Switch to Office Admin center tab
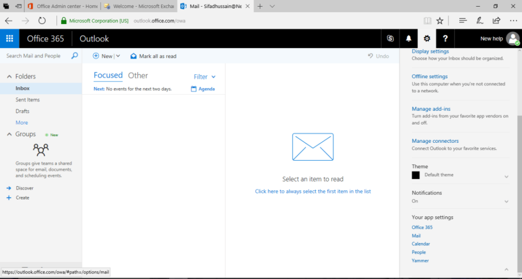Screen dimensions: 522x279 click(63, 6)
